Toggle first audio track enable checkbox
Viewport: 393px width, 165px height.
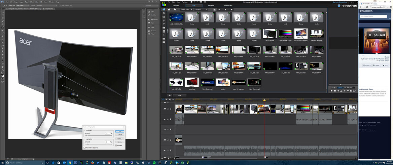click(x=168, y=119)
